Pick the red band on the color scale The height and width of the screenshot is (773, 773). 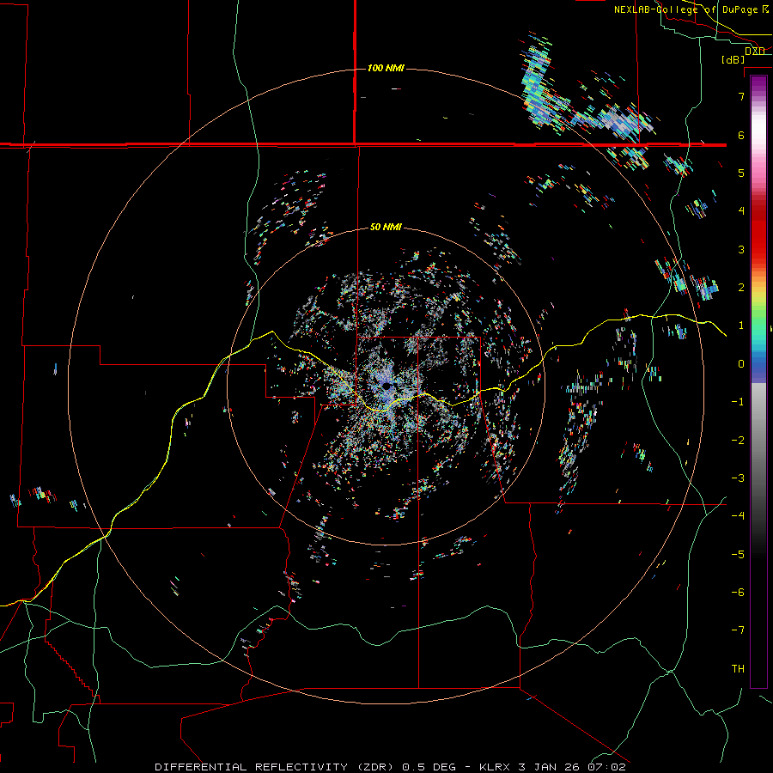coord(758,237)
